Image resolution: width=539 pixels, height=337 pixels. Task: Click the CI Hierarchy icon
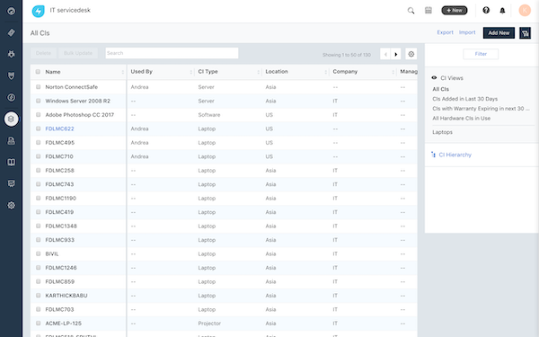click(x=433, y=155)
